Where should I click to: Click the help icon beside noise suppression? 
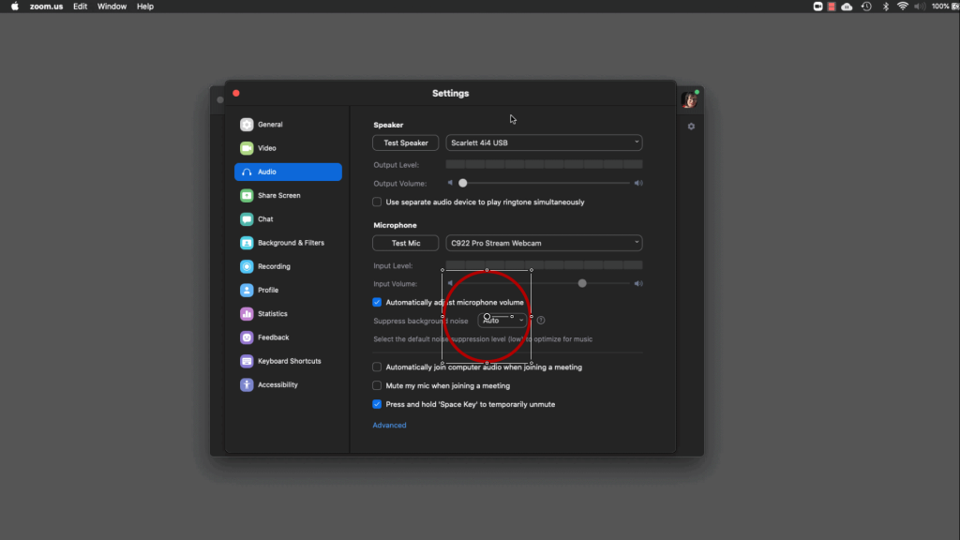(541, 321)
